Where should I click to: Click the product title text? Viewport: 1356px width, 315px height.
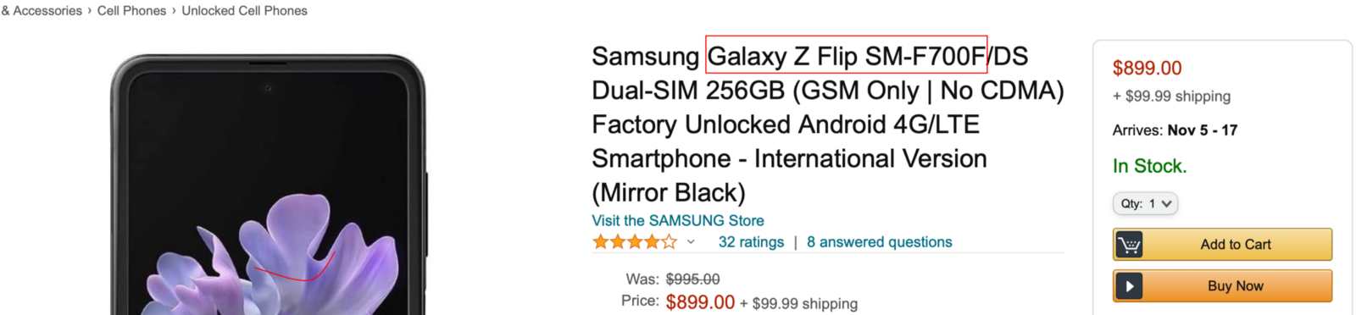tap(827, 124)
